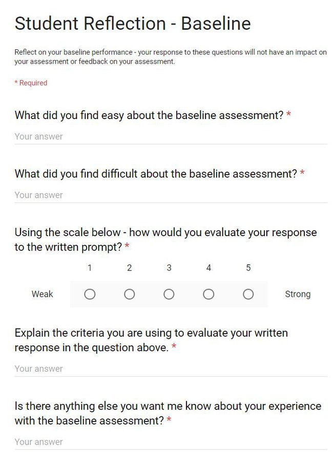Click the baseline performance description text
Screen dimensions: 335x462
(x=169, y=56)
